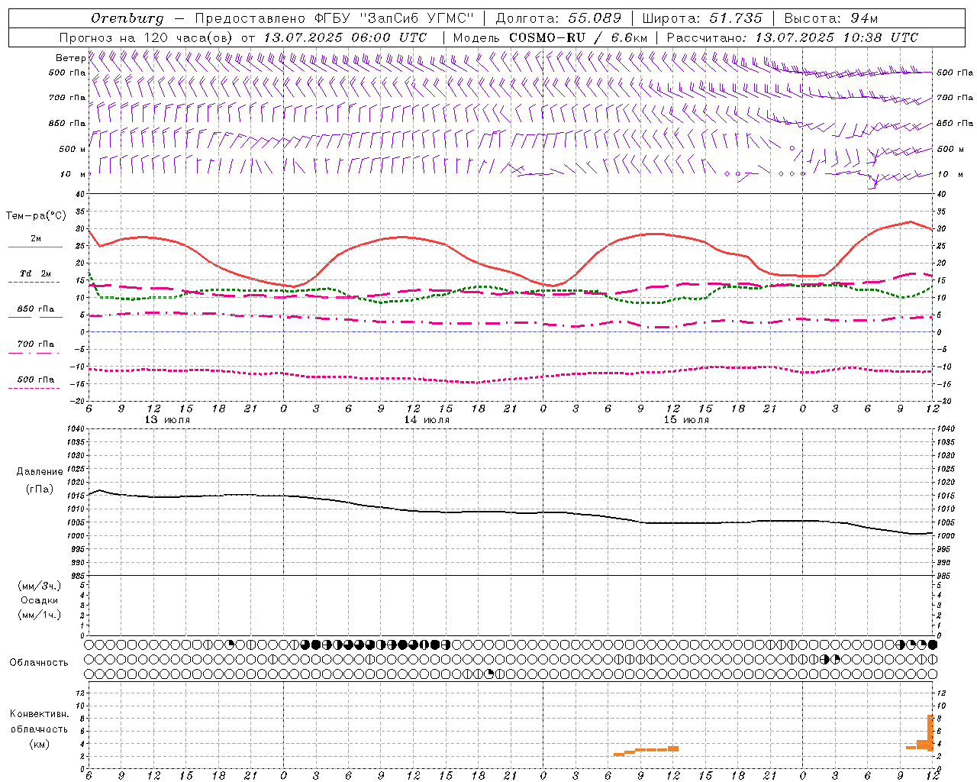
Task: Click the "Конвективн." convective cloud label
Action: pyautogui.click(x=39, y=714)
